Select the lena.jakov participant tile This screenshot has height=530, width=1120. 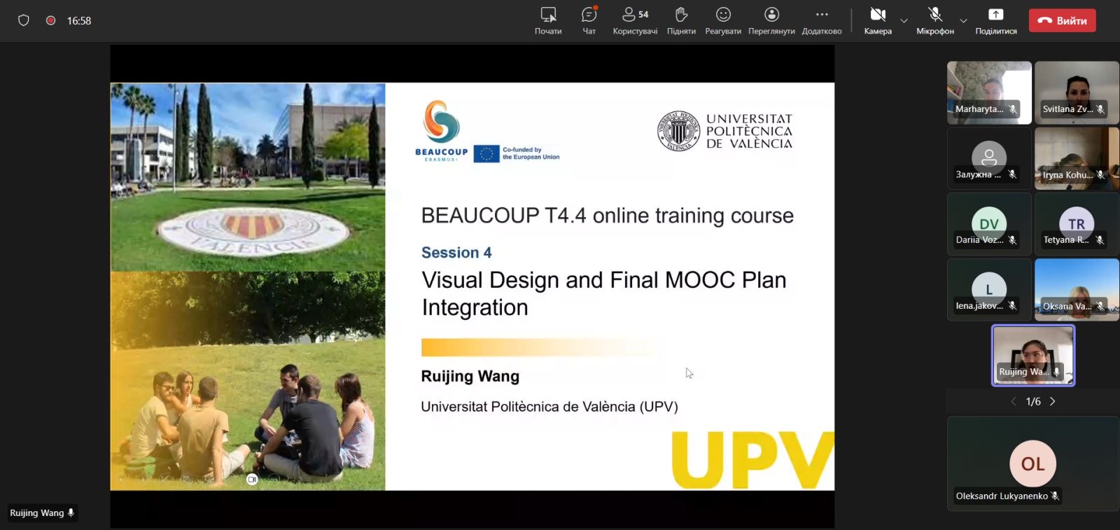click(x=989, y=290)
